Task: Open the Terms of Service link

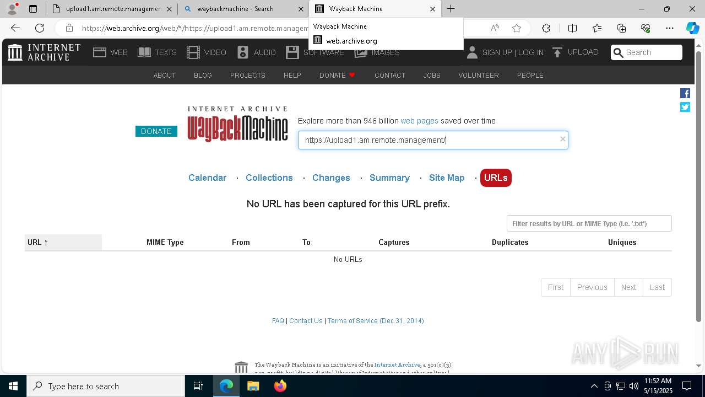Action: click(x=376, y=321)
